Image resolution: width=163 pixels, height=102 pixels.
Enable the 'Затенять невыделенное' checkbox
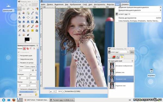19,89
